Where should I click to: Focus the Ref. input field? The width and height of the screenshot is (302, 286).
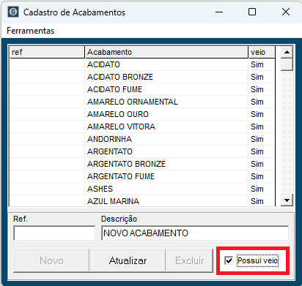(54, 233)
